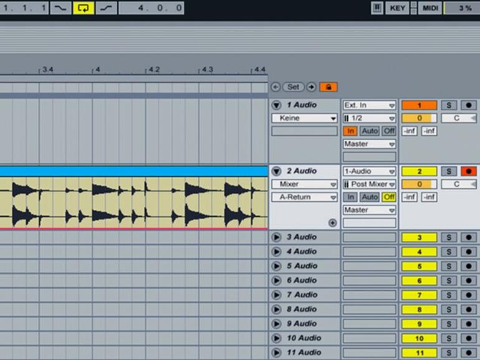Click the plus icon in 2 Audio
This screenshot has width=480, height=360.
(x=332, y=222)
